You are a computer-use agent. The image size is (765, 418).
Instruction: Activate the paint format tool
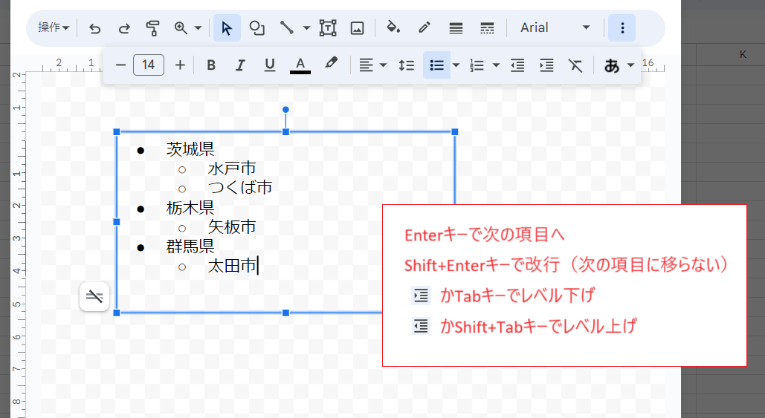coord(152,28)
